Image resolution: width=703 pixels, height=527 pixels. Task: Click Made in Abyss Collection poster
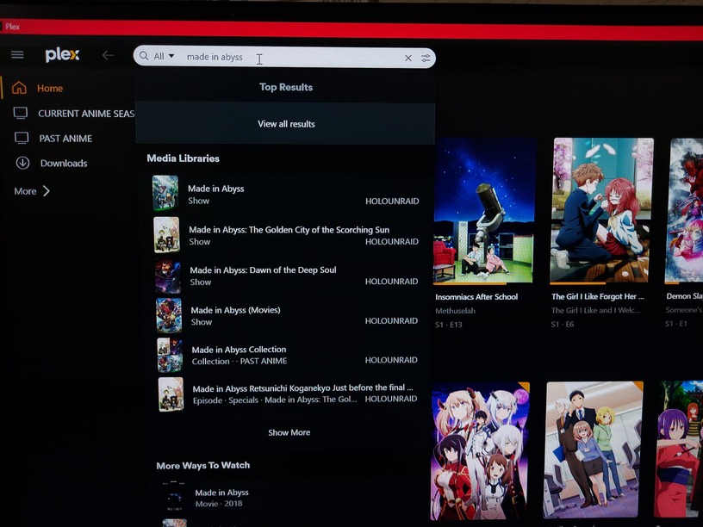pyautogui.click(x=170, y=355)
